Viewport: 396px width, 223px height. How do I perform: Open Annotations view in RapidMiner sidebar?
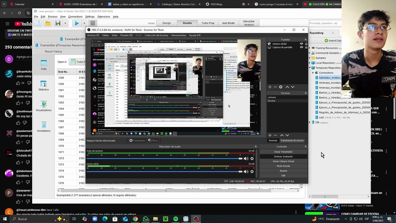[44, 127]
